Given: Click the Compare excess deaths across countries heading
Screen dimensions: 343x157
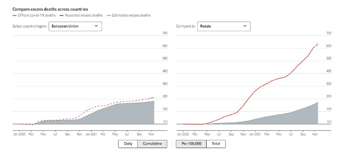Looking at the screenshot, I should pos(50,9).
